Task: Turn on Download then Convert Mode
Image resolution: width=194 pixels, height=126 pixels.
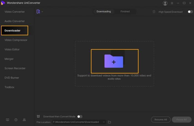Action: (x=80, y=117)
